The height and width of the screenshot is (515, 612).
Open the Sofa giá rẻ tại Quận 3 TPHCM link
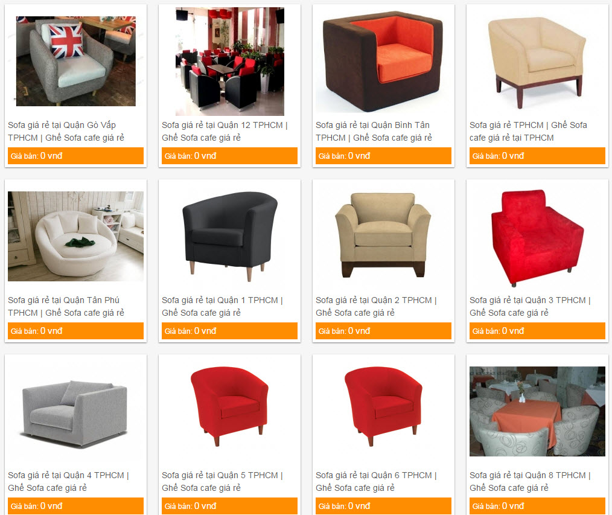click(531, 307)
